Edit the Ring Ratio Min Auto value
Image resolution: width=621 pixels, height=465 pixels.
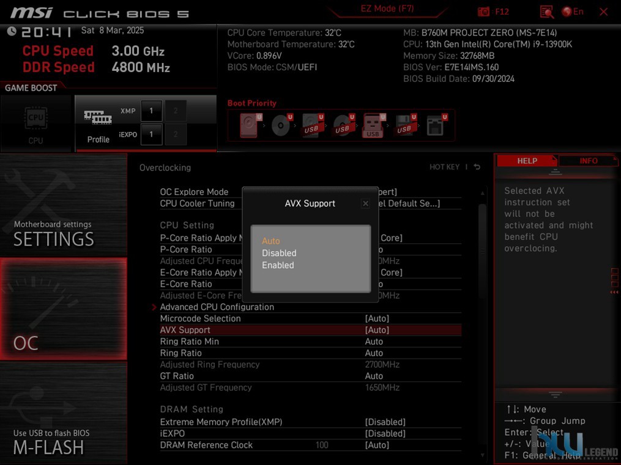pyautogui.click(x=374, y=341)
